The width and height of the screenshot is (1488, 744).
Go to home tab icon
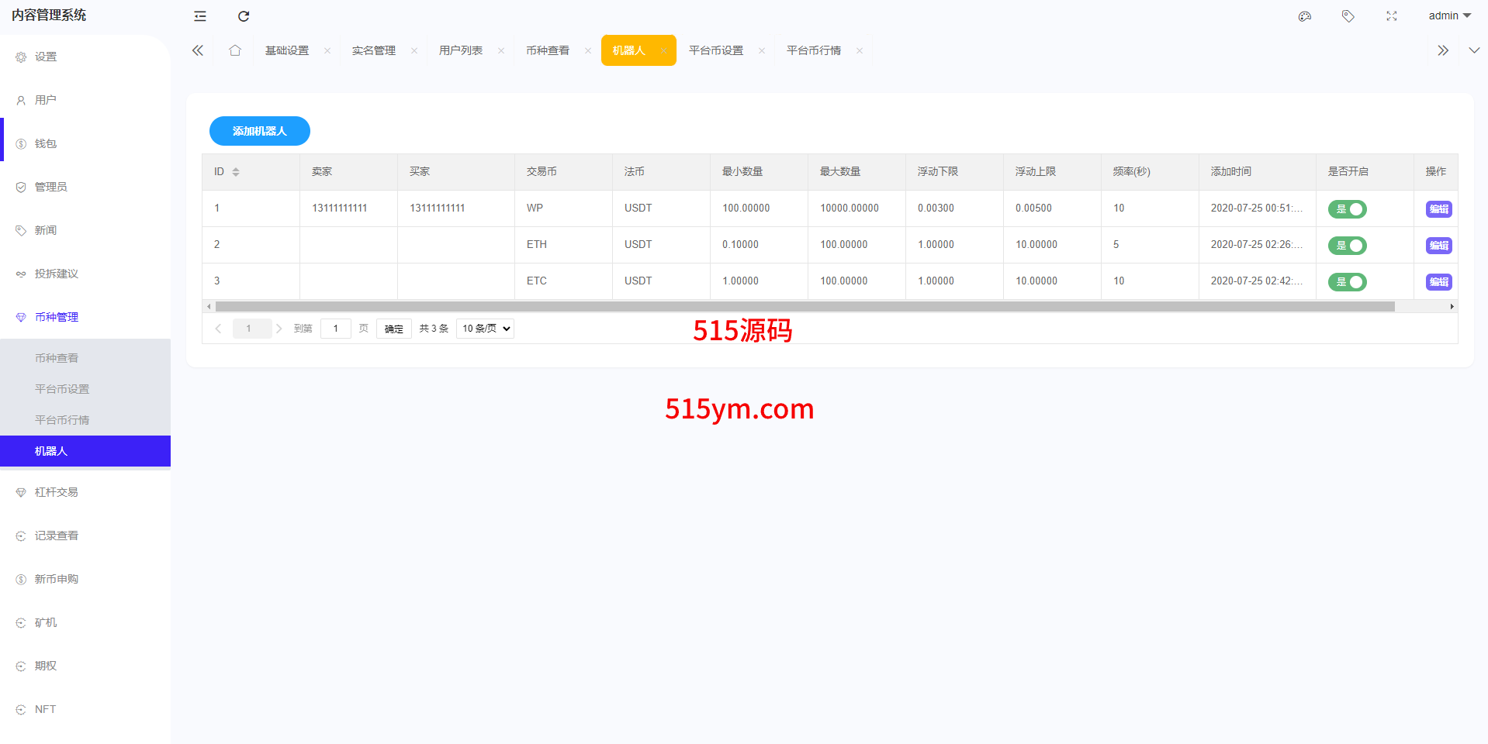pos(235,50)
